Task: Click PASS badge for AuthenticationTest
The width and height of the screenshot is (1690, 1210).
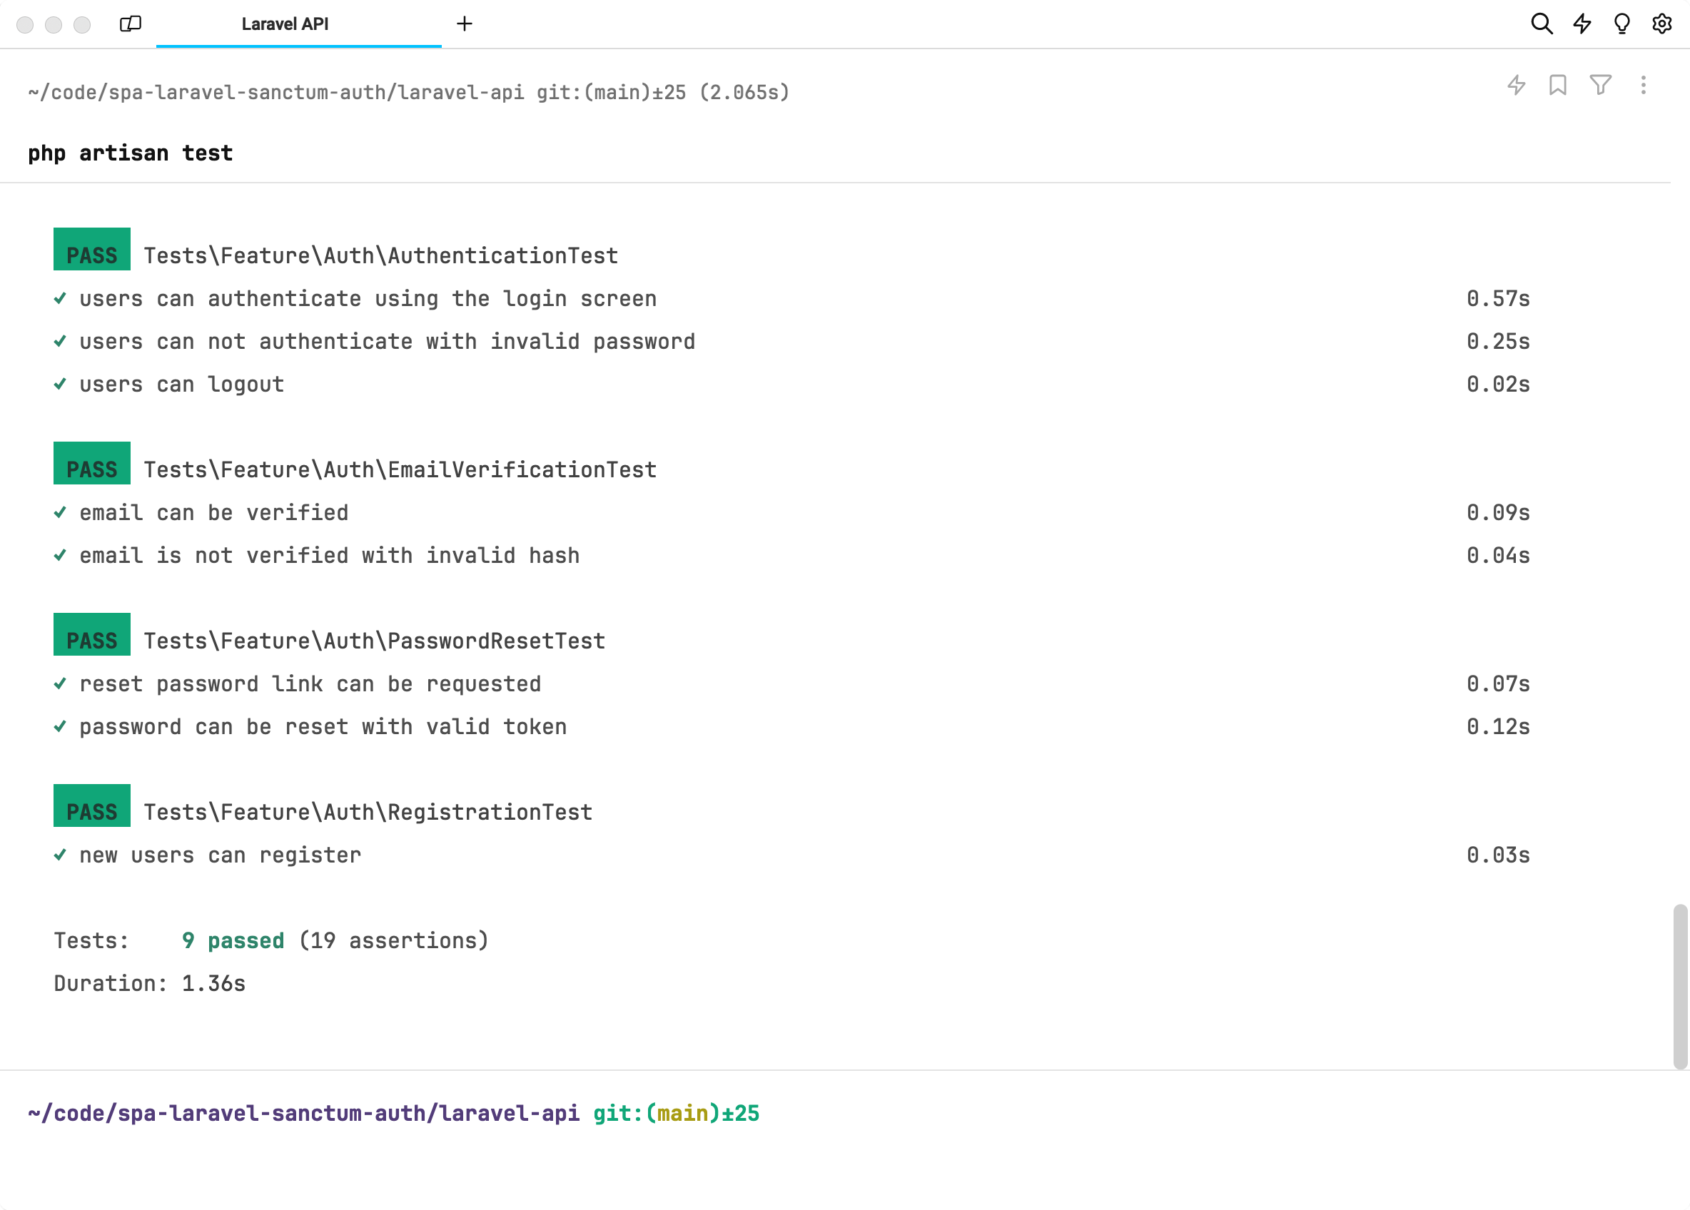Action: coord(91,250)
